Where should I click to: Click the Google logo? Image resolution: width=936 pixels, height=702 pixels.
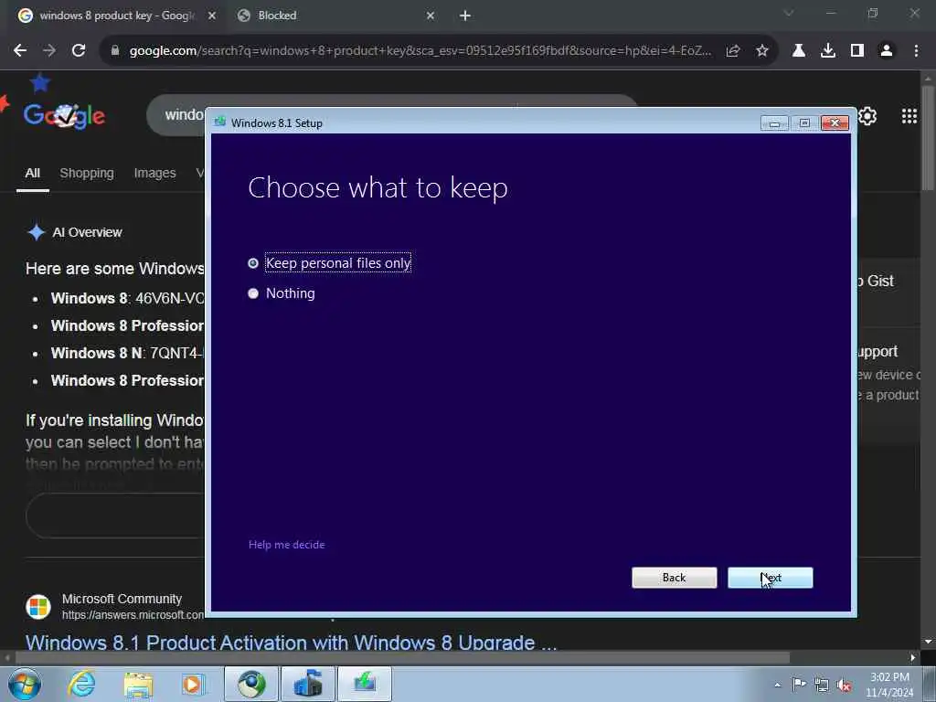point(65,116)
